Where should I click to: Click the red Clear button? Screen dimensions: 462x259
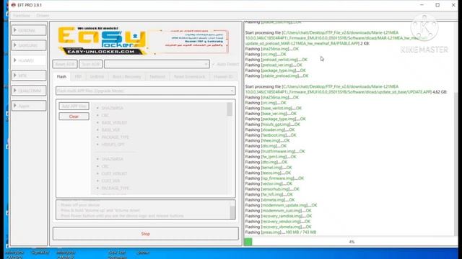74,117
